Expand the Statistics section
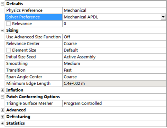Screen dimensions: 167x128 tap(2, 124)
